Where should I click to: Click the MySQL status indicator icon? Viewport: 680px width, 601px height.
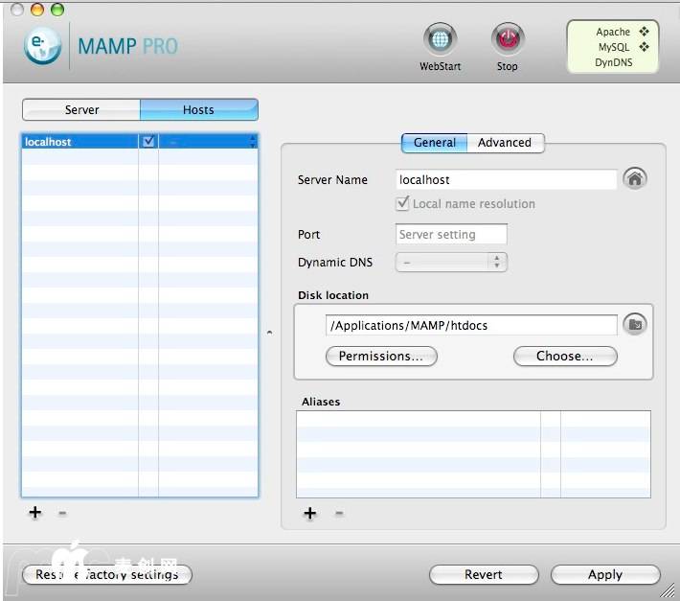644,47
